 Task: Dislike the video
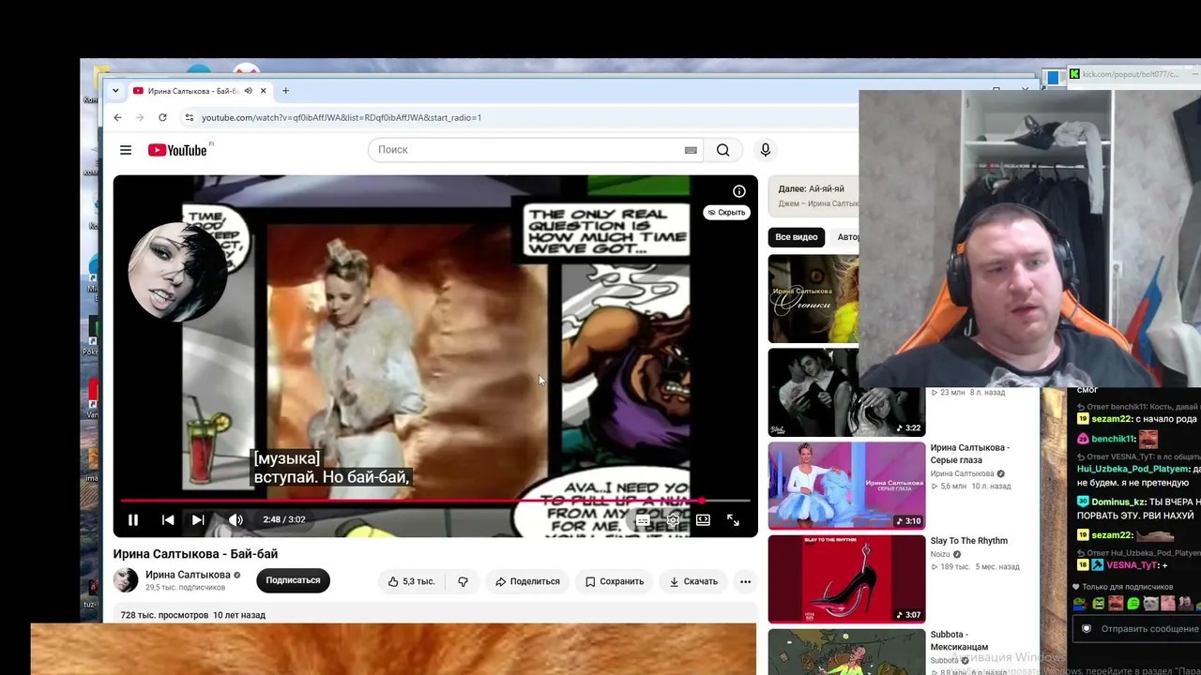(x=463, y=581)
